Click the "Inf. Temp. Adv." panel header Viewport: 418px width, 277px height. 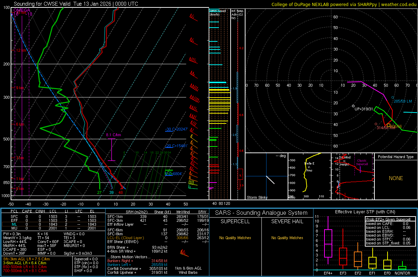point(237,15)
